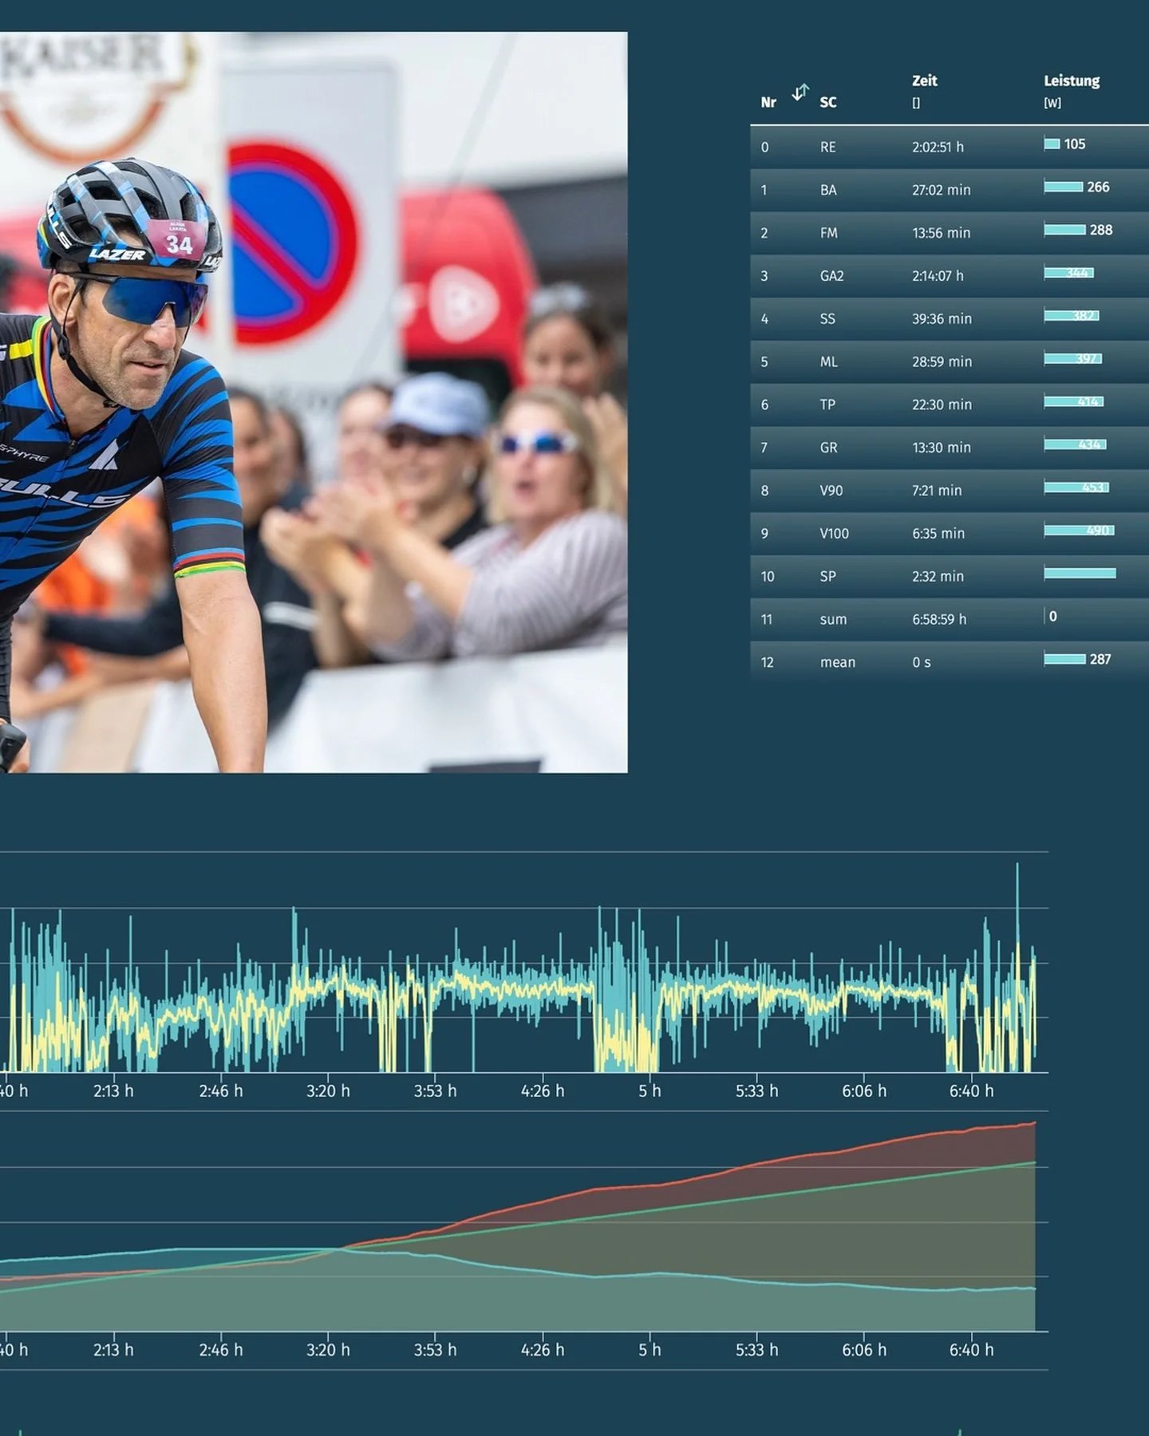The image size is (1149, 1436).
Task: Select the FM cell in row 2
Action: click(829, 233)
